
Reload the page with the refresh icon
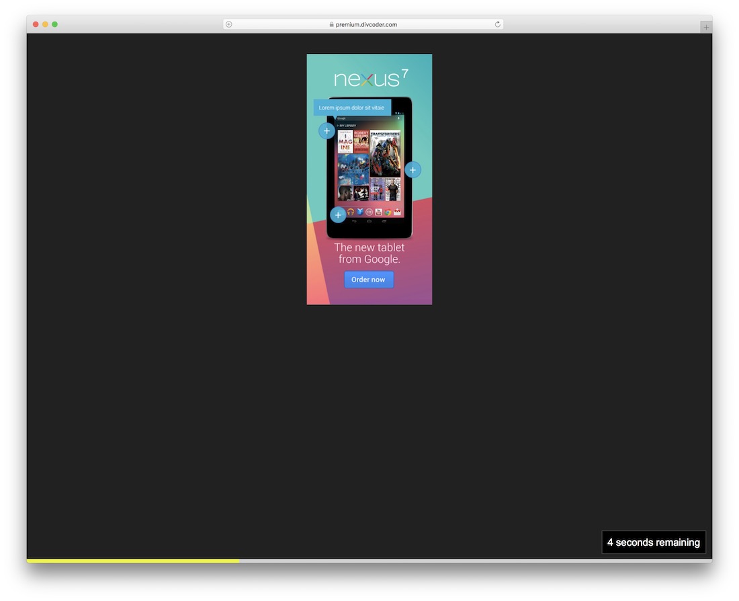point(497,24)
